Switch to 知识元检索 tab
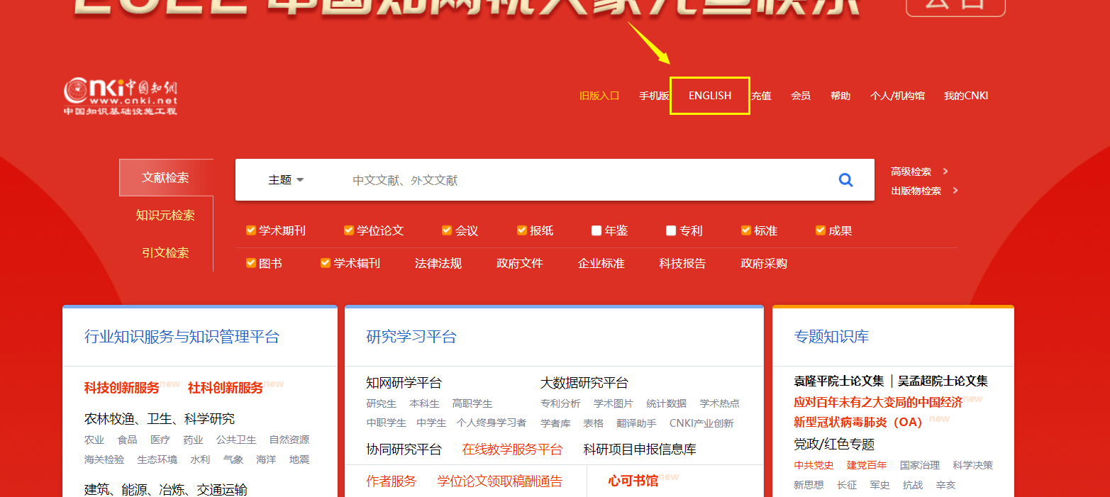 [x=166, y=215]
